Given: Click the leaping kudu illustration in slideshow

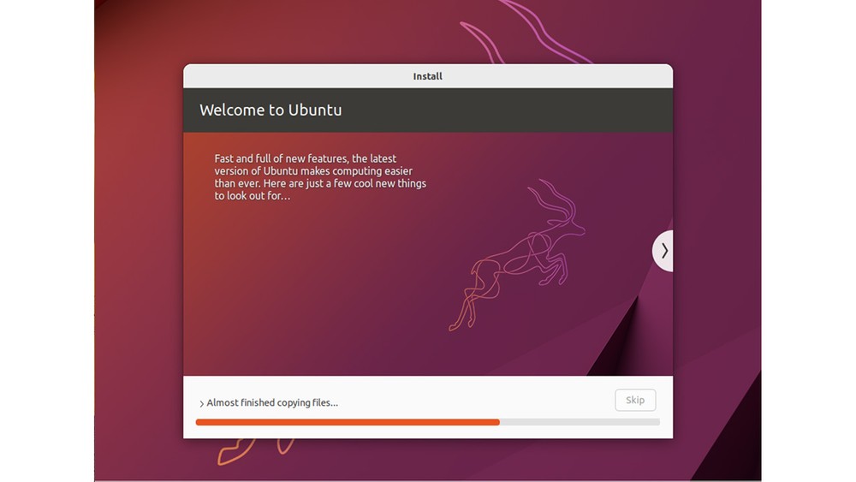Looking at the screenshot, I should point(516,255).
